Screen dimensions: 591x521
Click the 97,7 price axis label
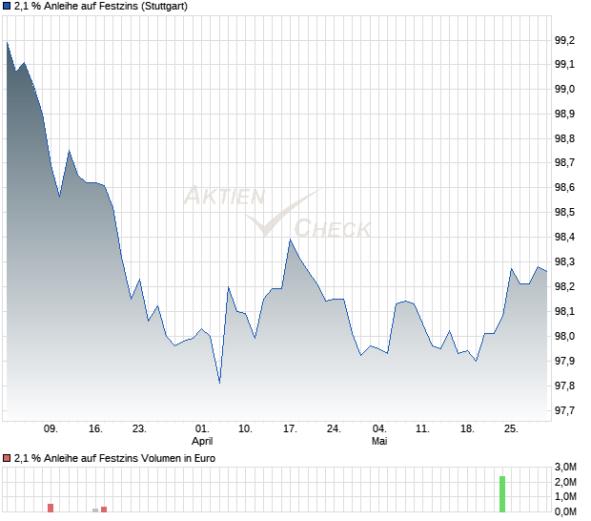564,410
